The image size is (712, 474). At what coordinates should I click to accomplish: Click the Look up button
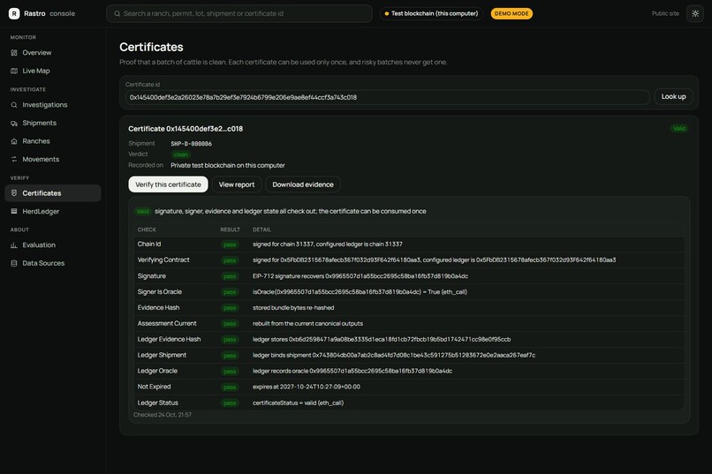coord(673,96)
